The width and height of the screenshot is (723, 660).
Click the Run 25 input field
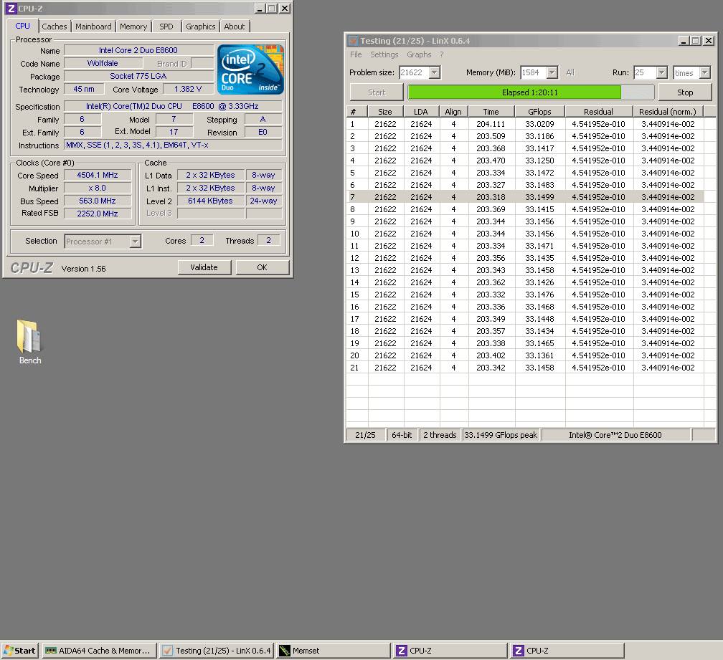pos(645,72)
